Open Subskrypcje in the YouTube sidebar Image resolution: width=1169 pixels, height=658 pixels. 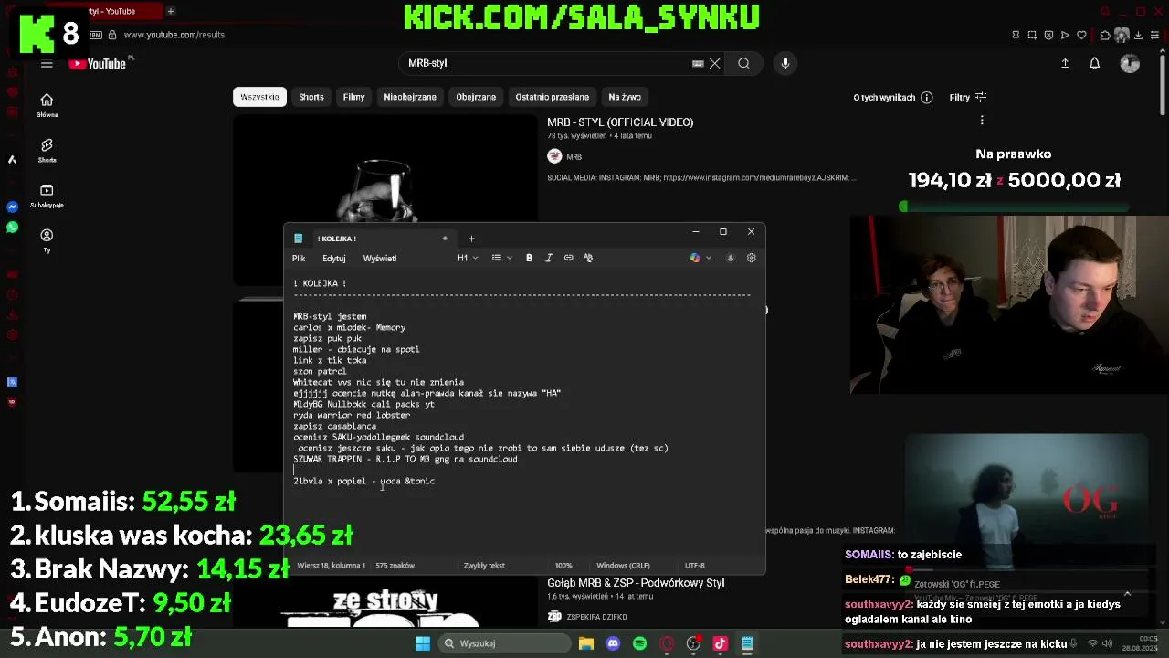click(47, 196)
